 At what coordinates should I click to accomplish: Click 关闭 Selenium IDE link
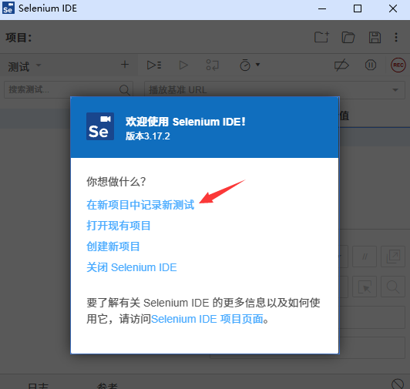pyautogui.click(x=132, y=267)
